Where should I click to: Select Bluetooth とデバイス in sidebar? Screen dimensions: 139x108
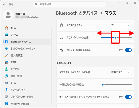tap(27, 42)
